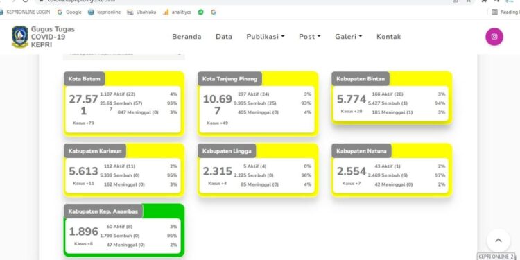Select the Kabupaten Lingga card label

click(x=227, y=151)
